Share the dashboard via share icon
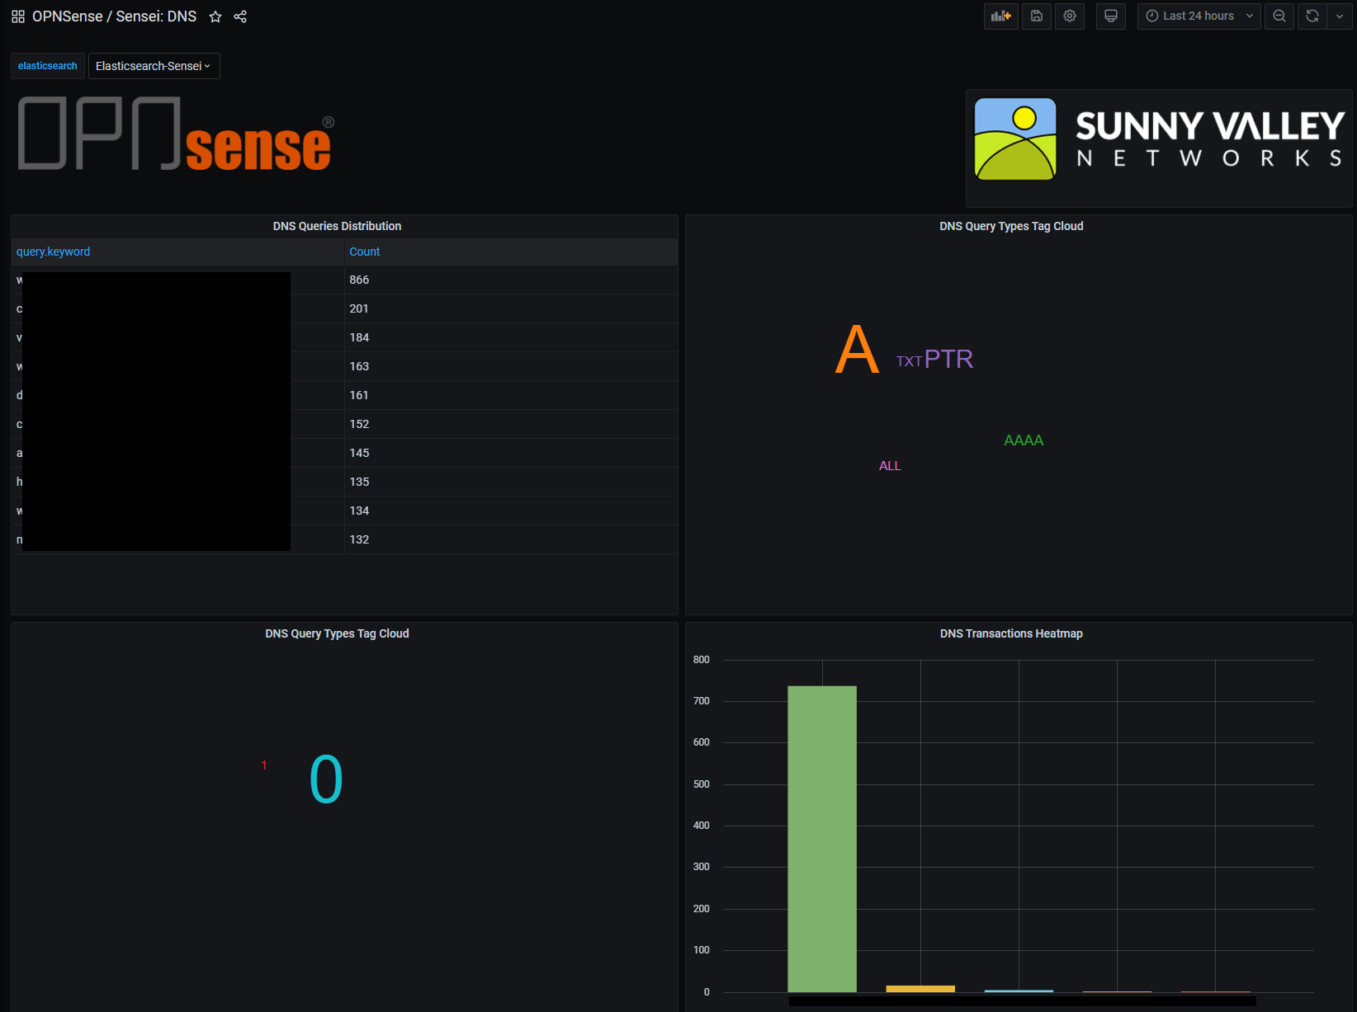 [240, 16]
